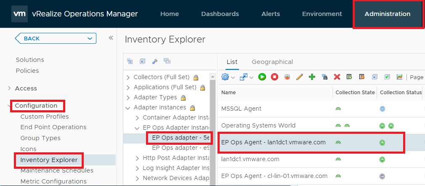Screen dimensions: 425x186
Task: Open Solutions in the left menu
Action: [x=30, y=60]
